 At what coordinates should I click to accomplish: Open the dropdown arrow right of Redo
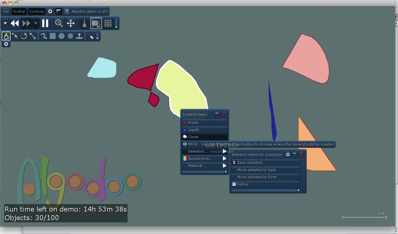(36, 23)
